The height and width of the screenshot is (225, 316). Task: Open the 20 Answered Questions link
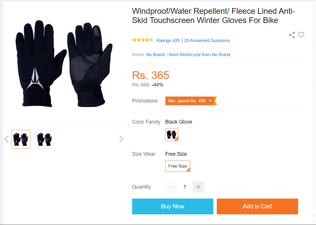207,41
